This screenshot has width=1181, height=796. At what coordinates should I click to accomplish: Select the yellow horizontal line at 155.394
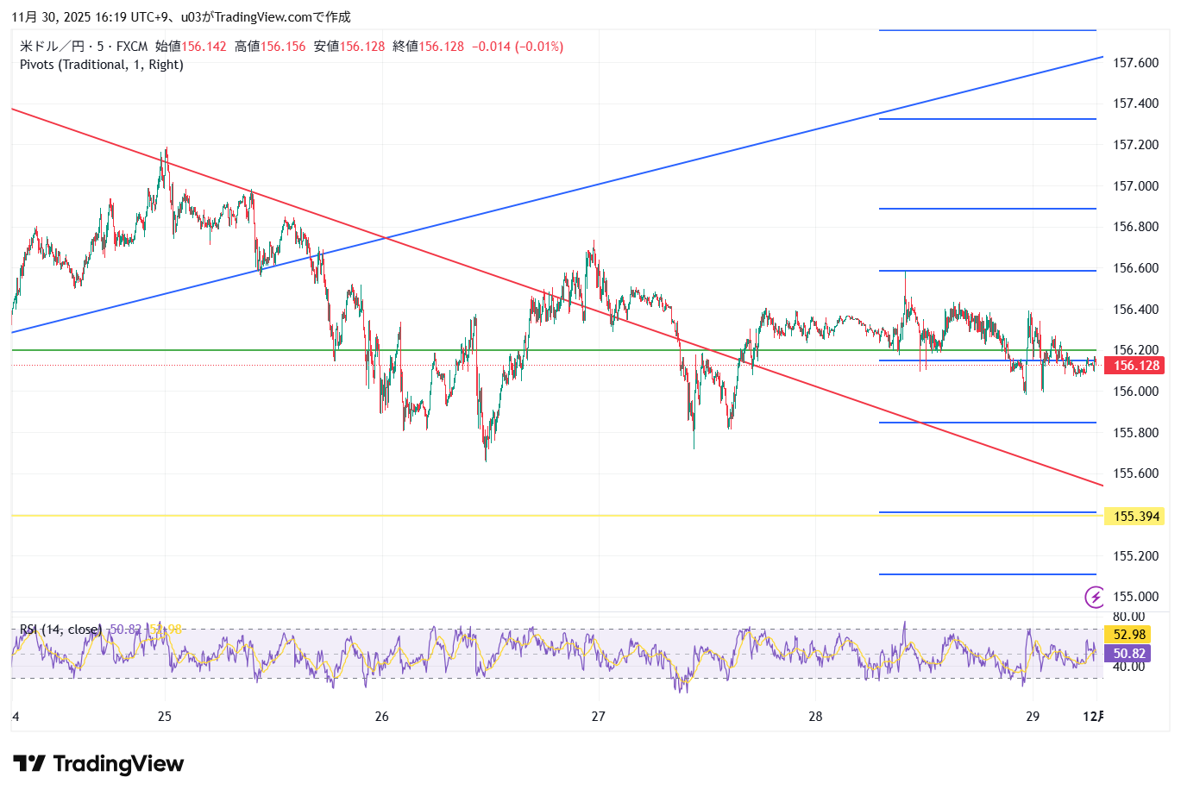pyautogui.click(x=518, y=516)
